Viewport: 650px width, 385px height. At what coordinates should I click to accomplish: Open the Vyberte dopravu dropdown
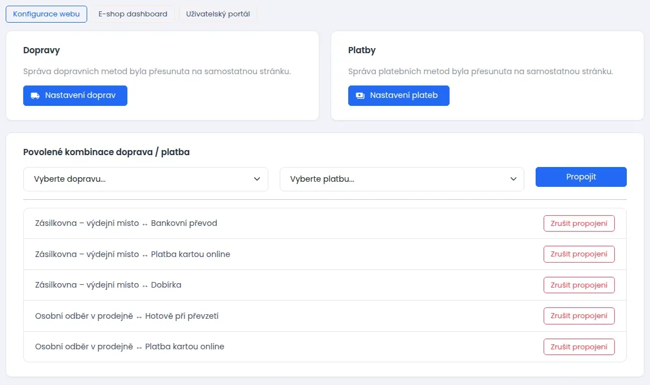pyautogui.click(x=146, y=179)
